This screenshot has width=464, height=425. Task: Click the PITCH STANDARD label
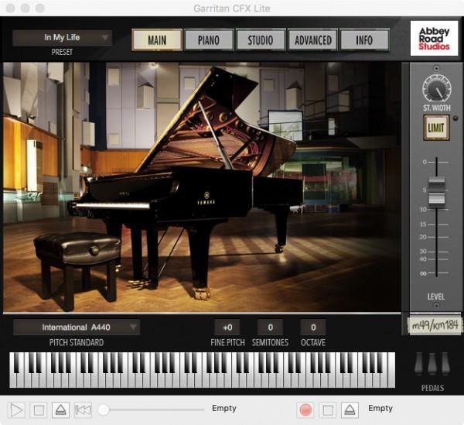[77, 343]
